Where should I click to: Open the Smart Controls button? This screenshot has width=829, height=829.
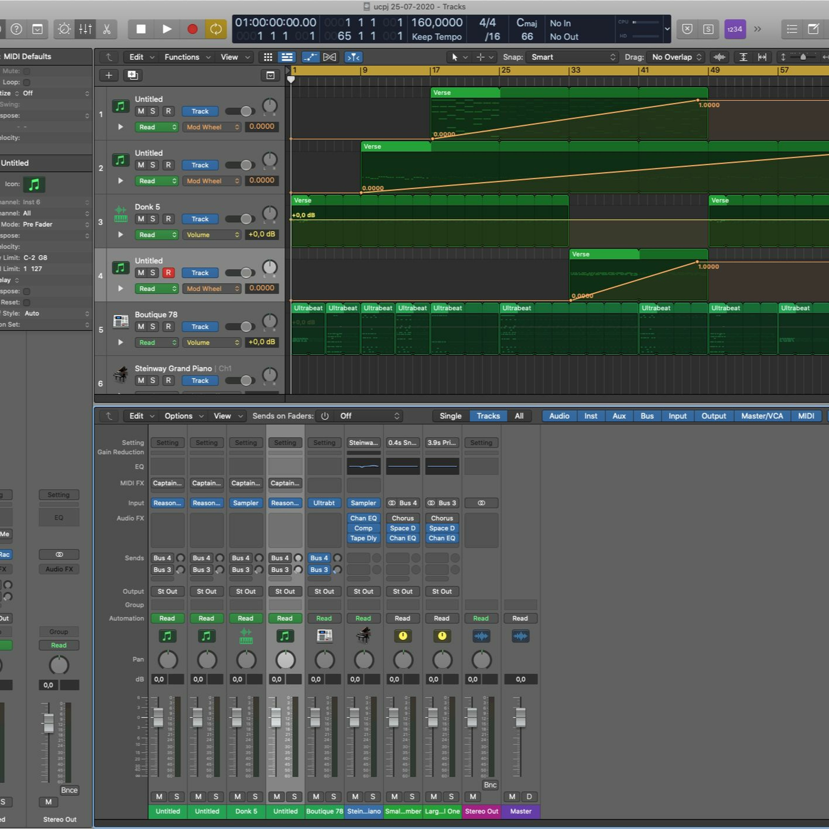[64, 29]
